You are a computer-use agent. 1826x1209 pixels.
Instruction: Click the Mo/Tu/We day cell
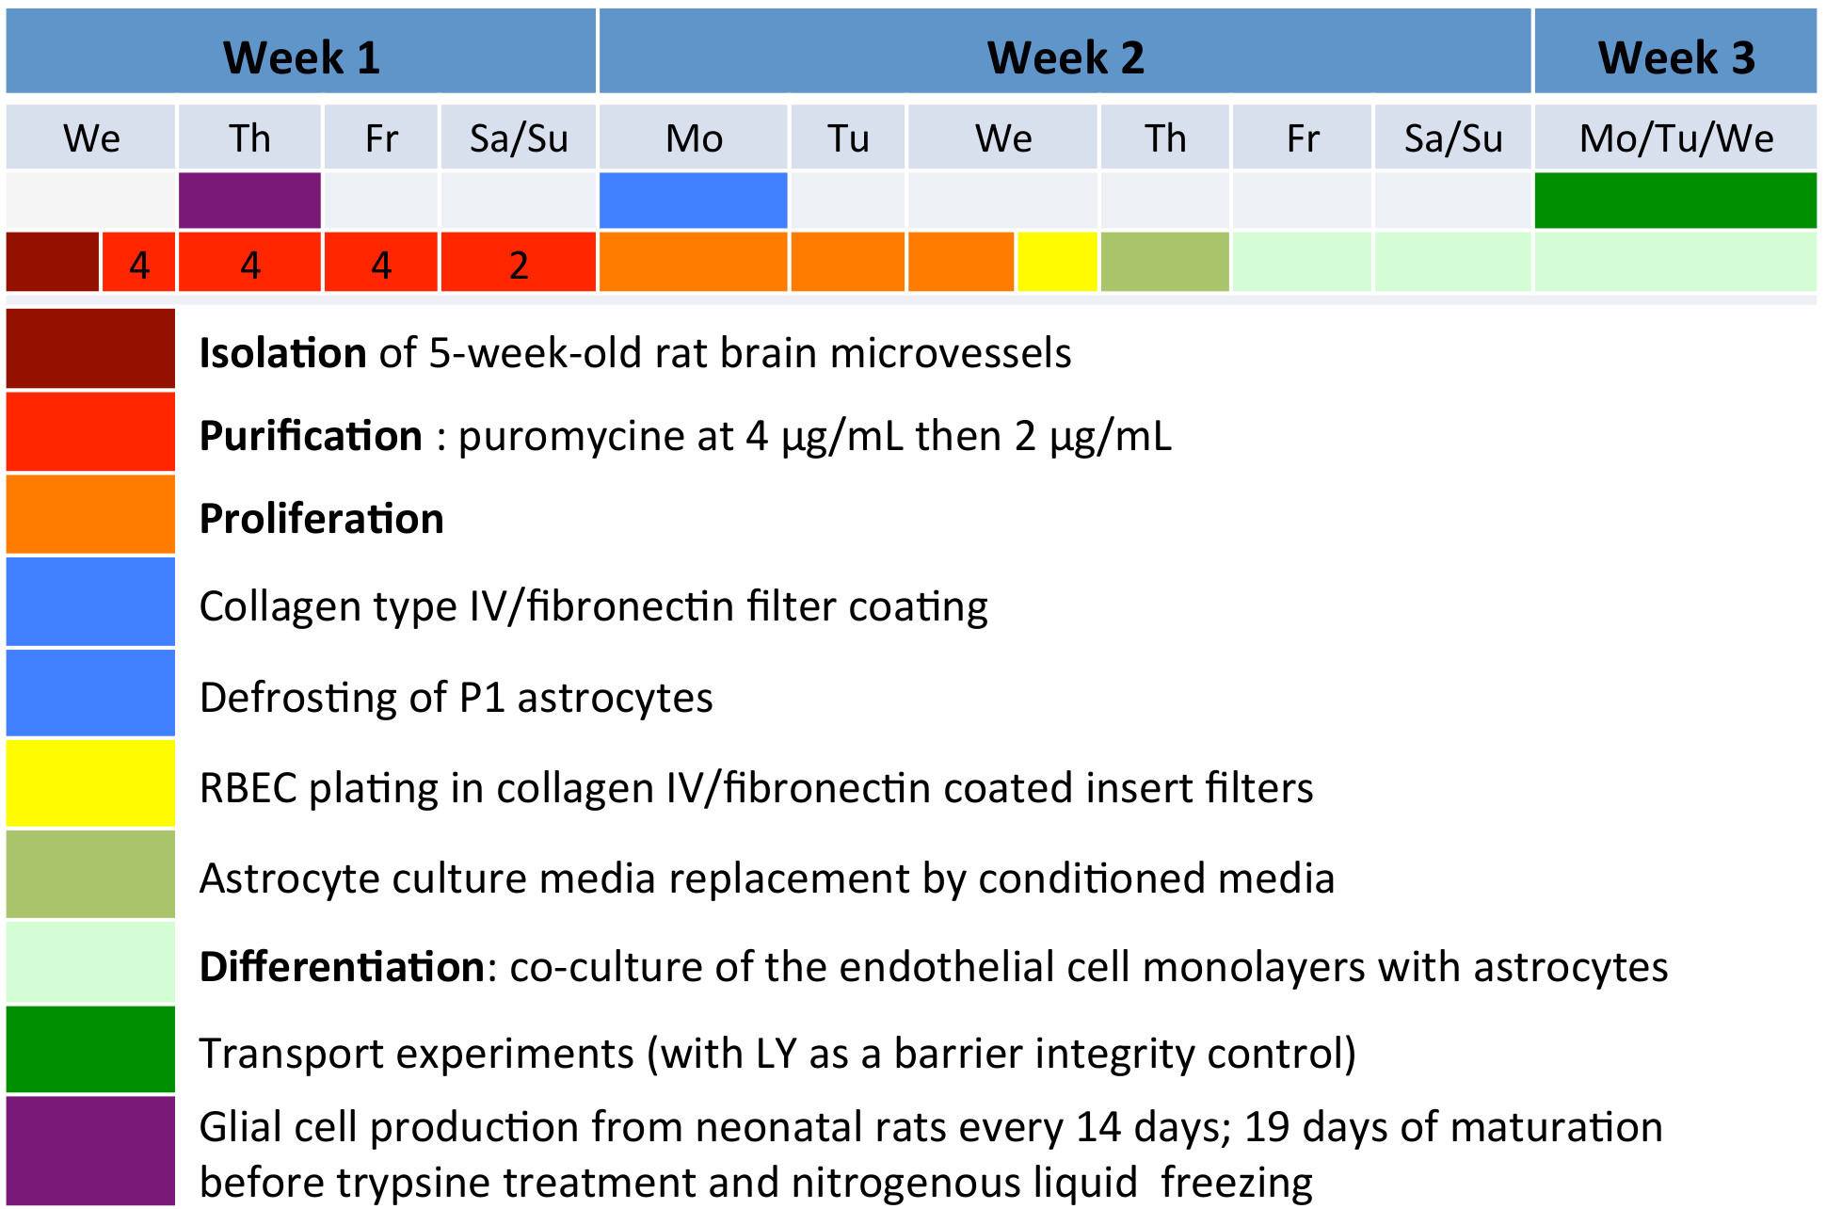point(1675,138)
